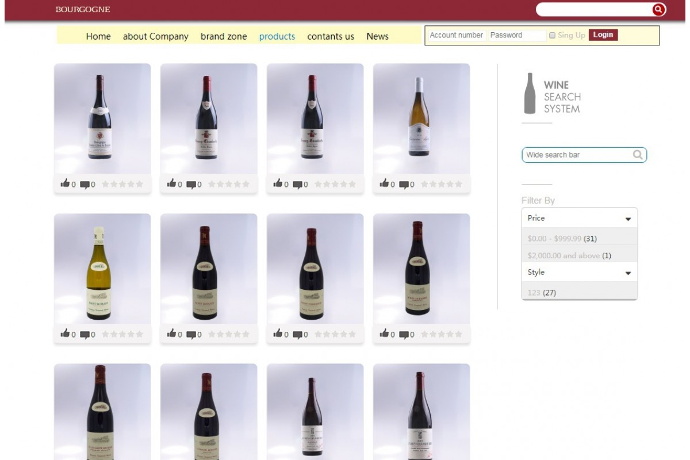Image resolution: width=690 pixels, height=460 pixels.
Task: Focus the Account number field
Action: [x=457, y=35]
